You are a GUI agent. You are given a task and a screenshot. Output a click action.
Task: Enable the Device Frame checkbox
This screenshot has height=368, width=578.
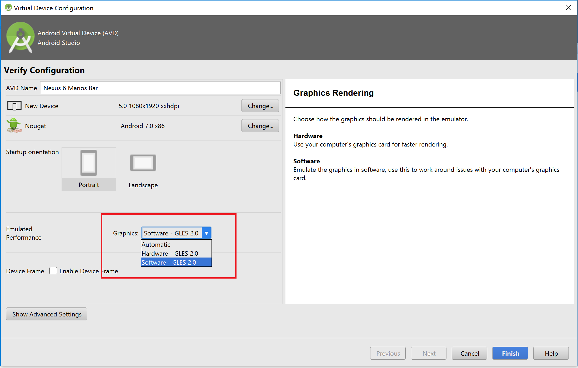(x=53, y=271)
